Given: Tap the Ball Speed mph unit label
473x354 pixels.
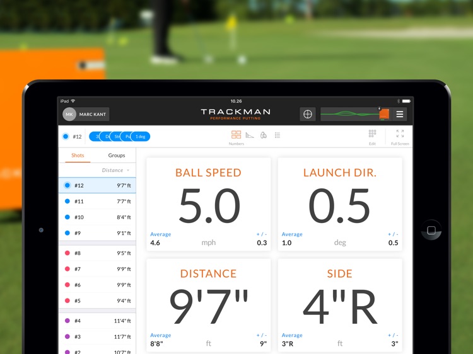Looking at the screenshot, I should tap(209, 243).
